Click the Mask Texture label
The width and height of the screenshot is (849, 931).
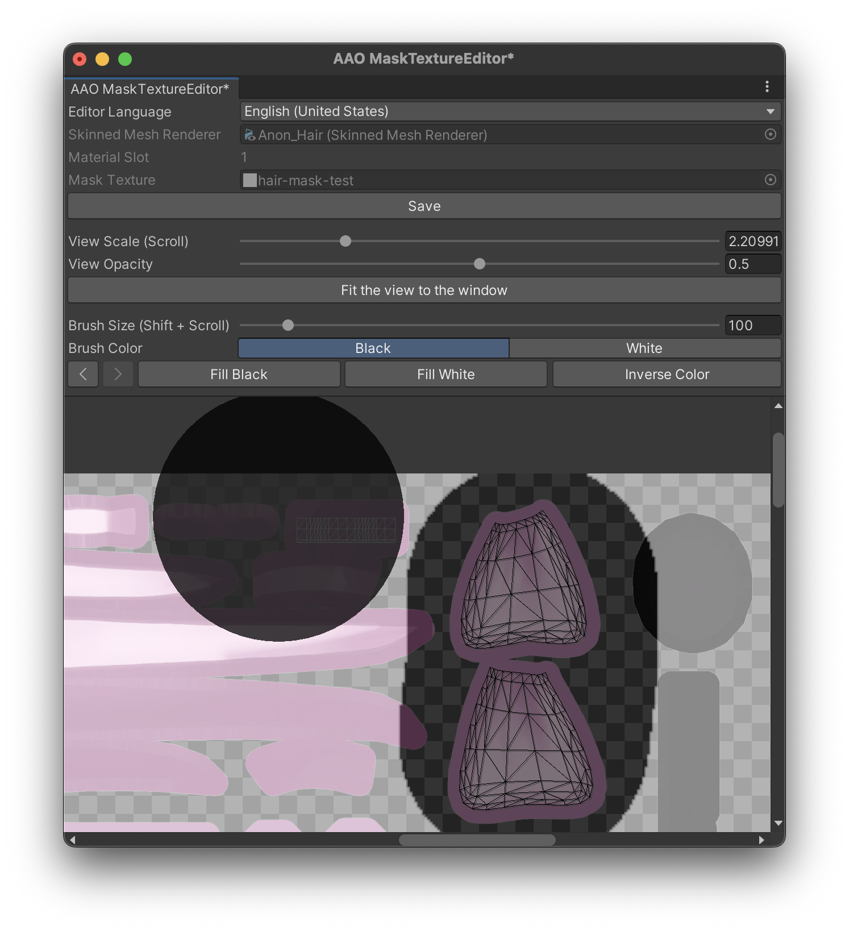point(112,180)
